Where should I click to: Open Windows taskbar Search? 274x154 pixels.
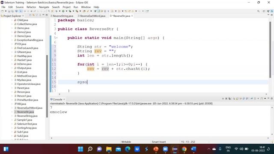90,149
